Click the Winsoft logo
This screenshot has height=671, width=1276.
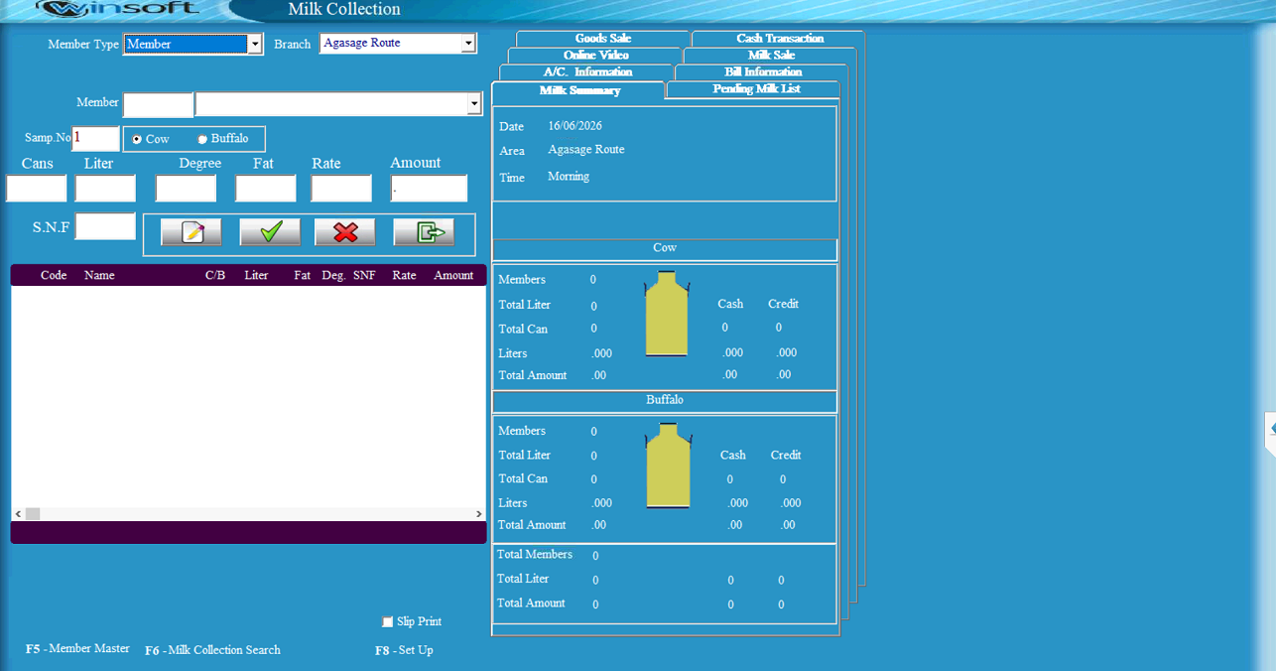tap(115, 10)
